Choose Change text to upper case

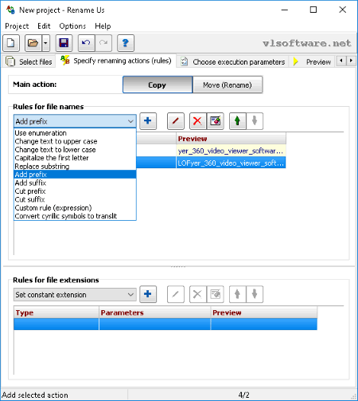click(x=75, y=141)
